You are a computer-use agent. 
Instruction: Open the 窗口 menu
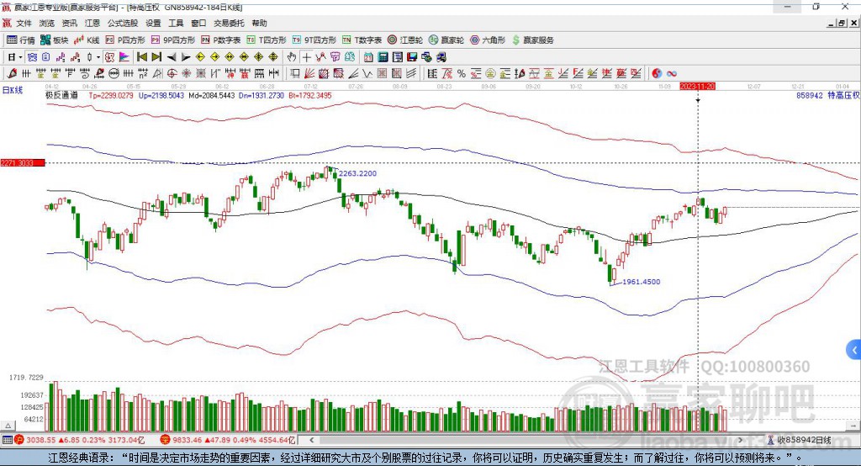[x=198, y=23]
